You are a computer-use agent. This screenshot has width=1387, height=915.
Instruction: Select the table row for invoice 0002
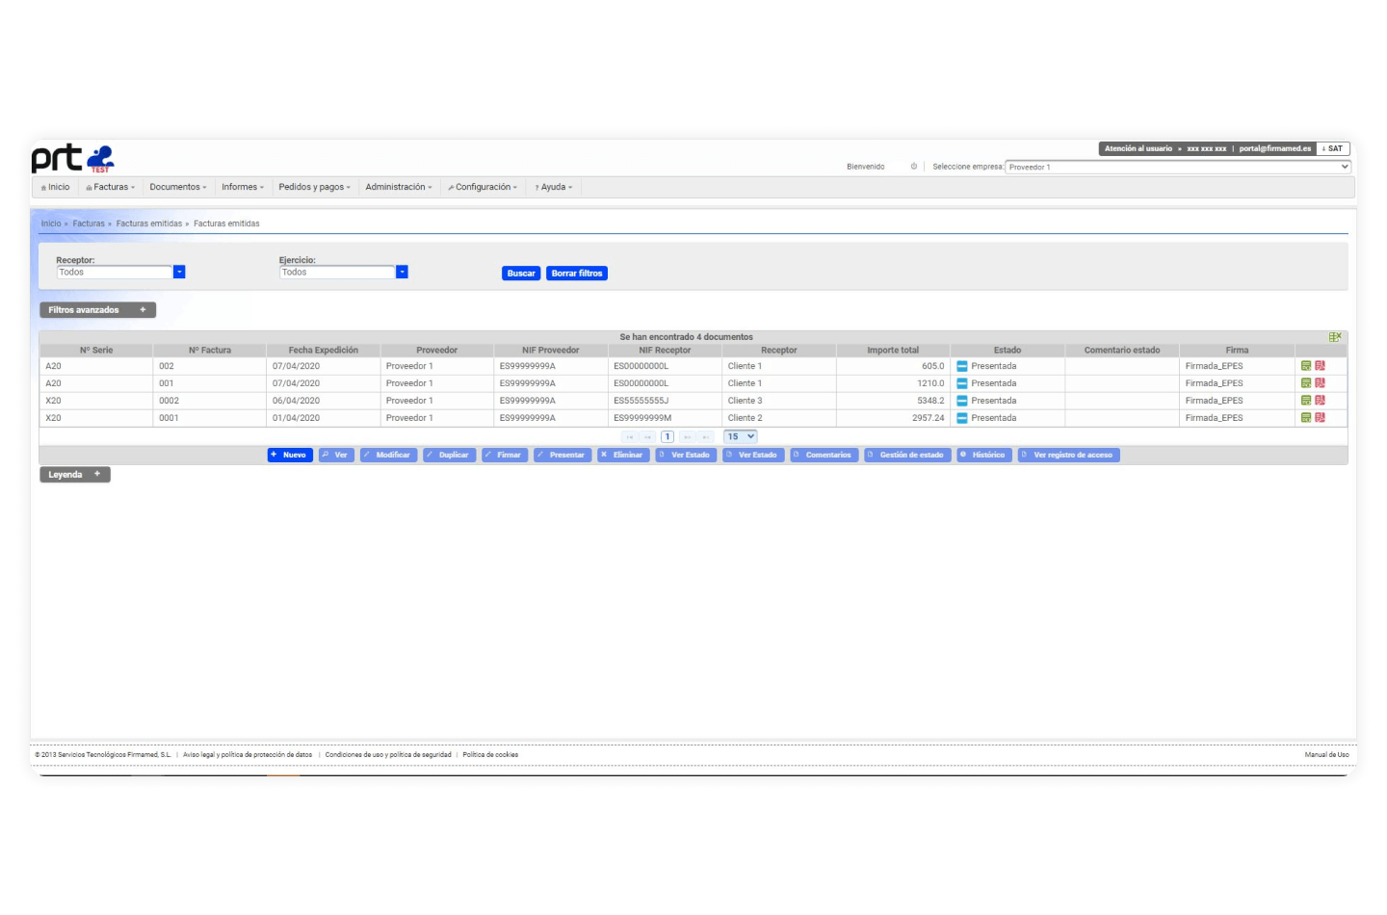[578, 401]
